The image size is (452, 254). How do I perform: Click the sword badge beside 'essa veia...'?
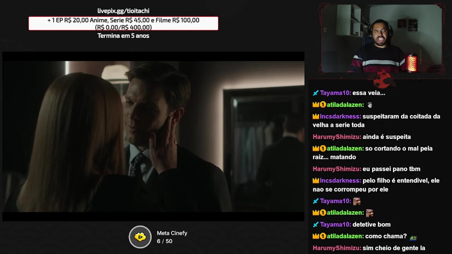click(316, 93)
